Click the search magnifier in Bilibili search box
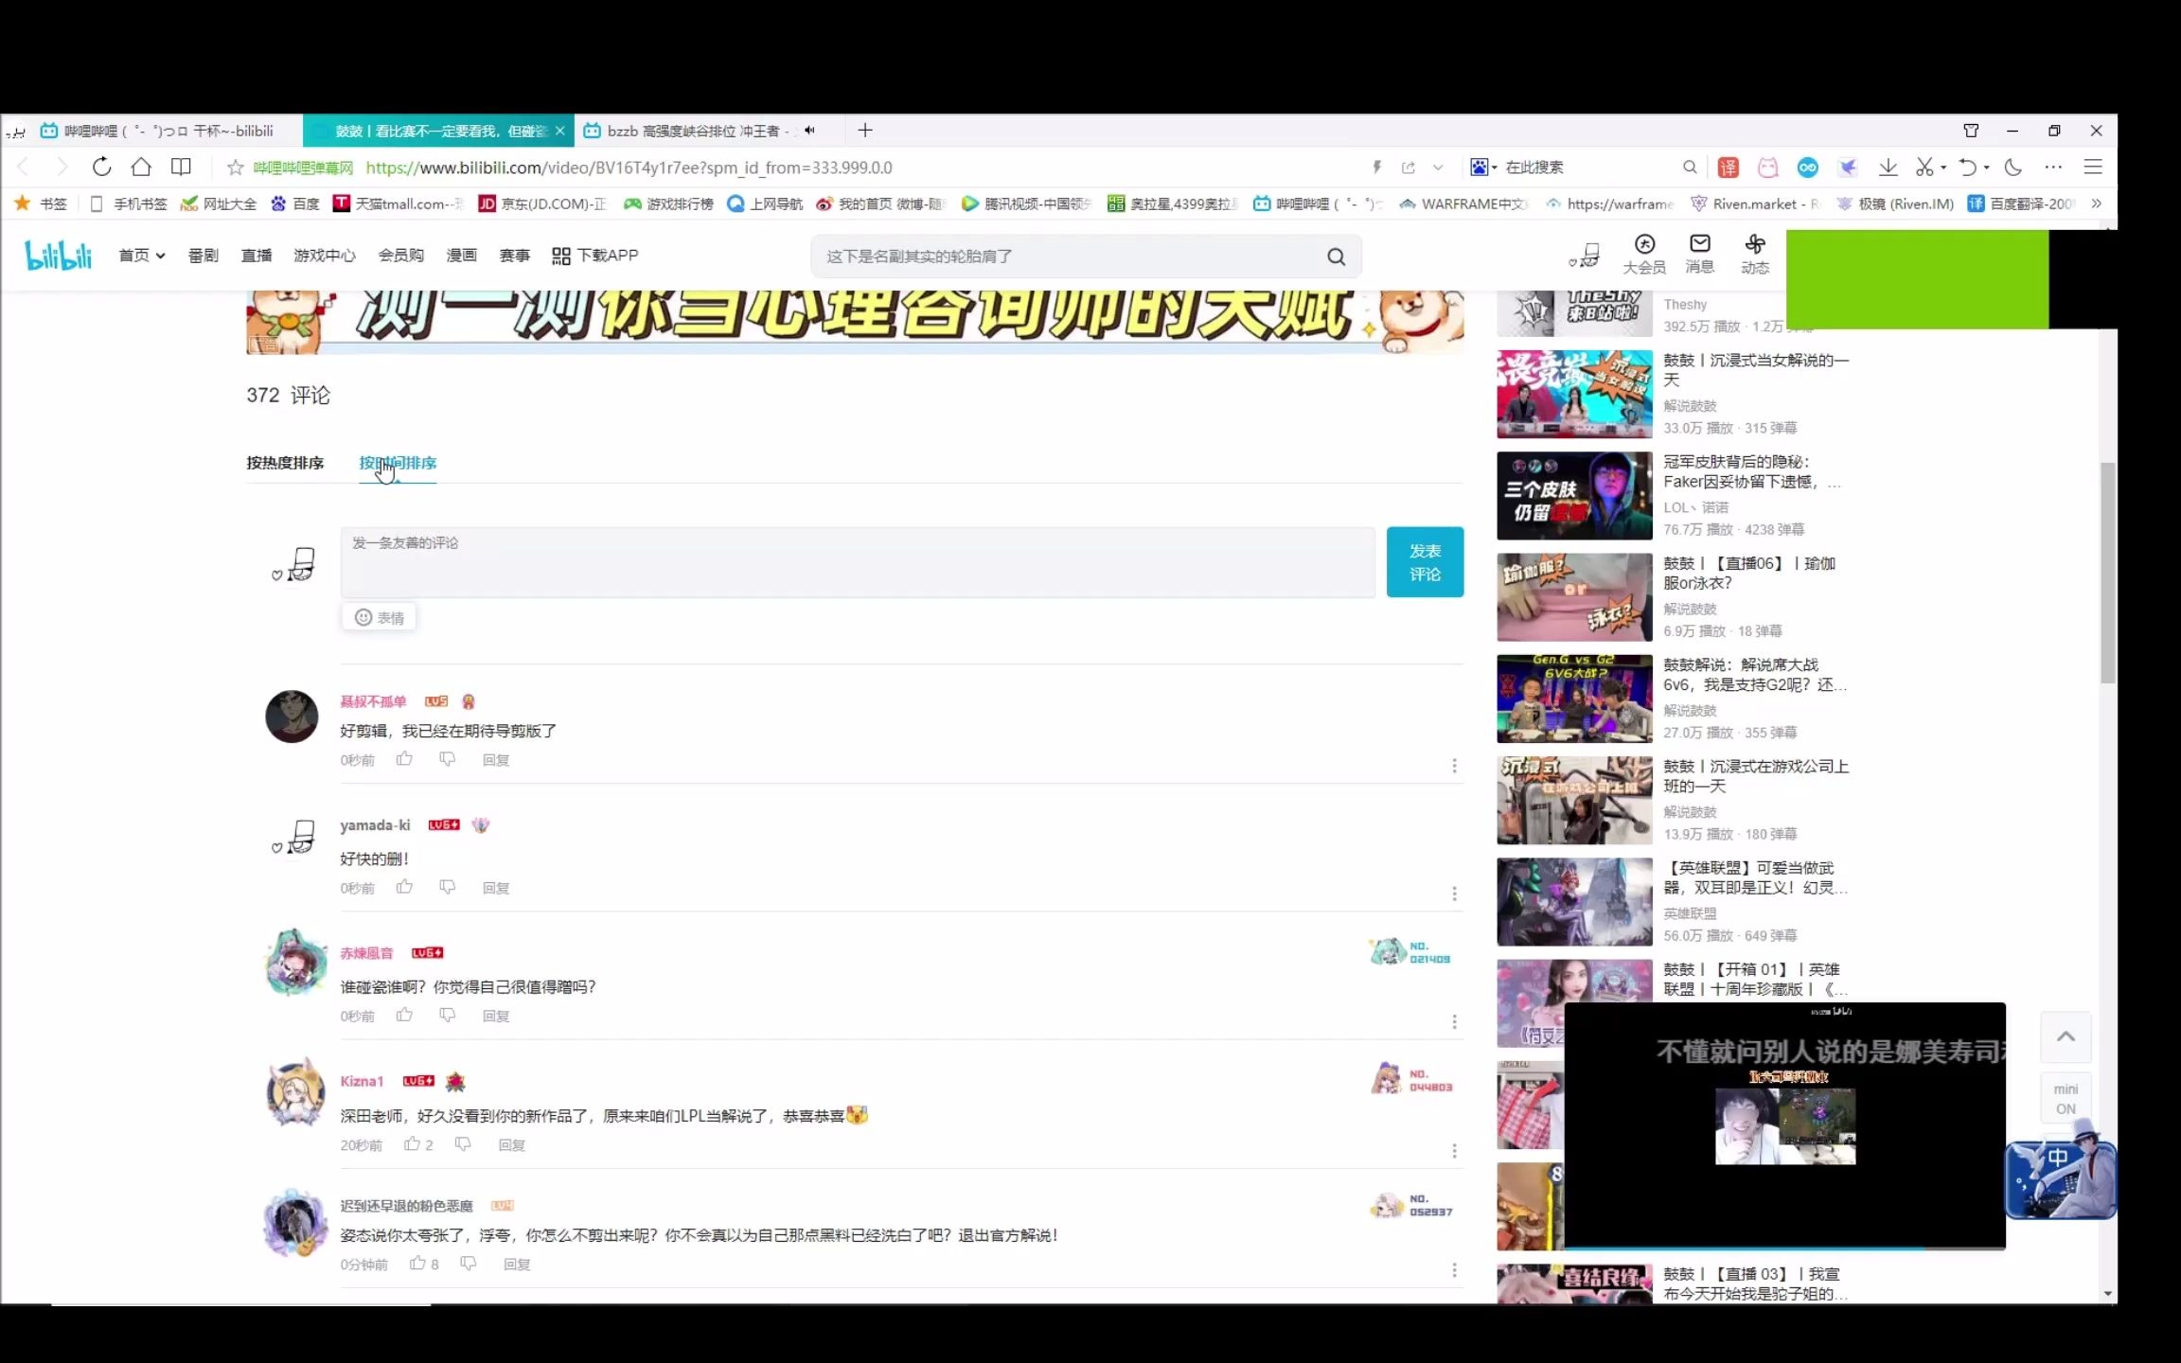The height and width of the screenshot is (1363, 2181). (x=1336, y=257)
